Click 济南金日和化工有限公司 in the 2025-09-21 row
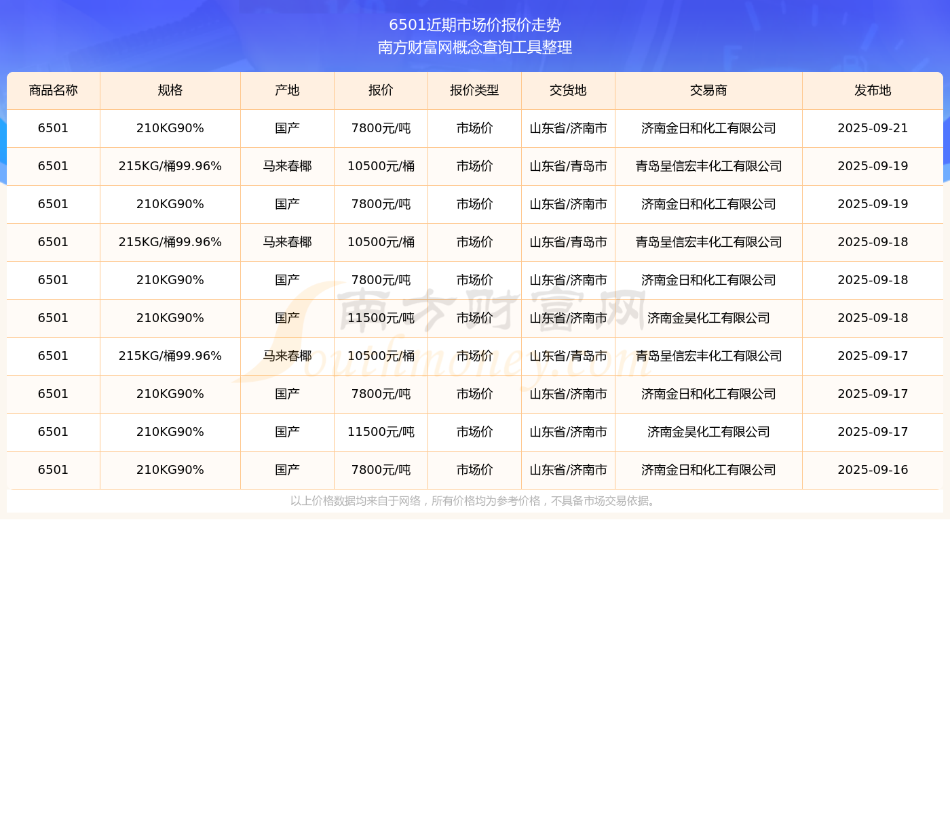 point(708,128)
